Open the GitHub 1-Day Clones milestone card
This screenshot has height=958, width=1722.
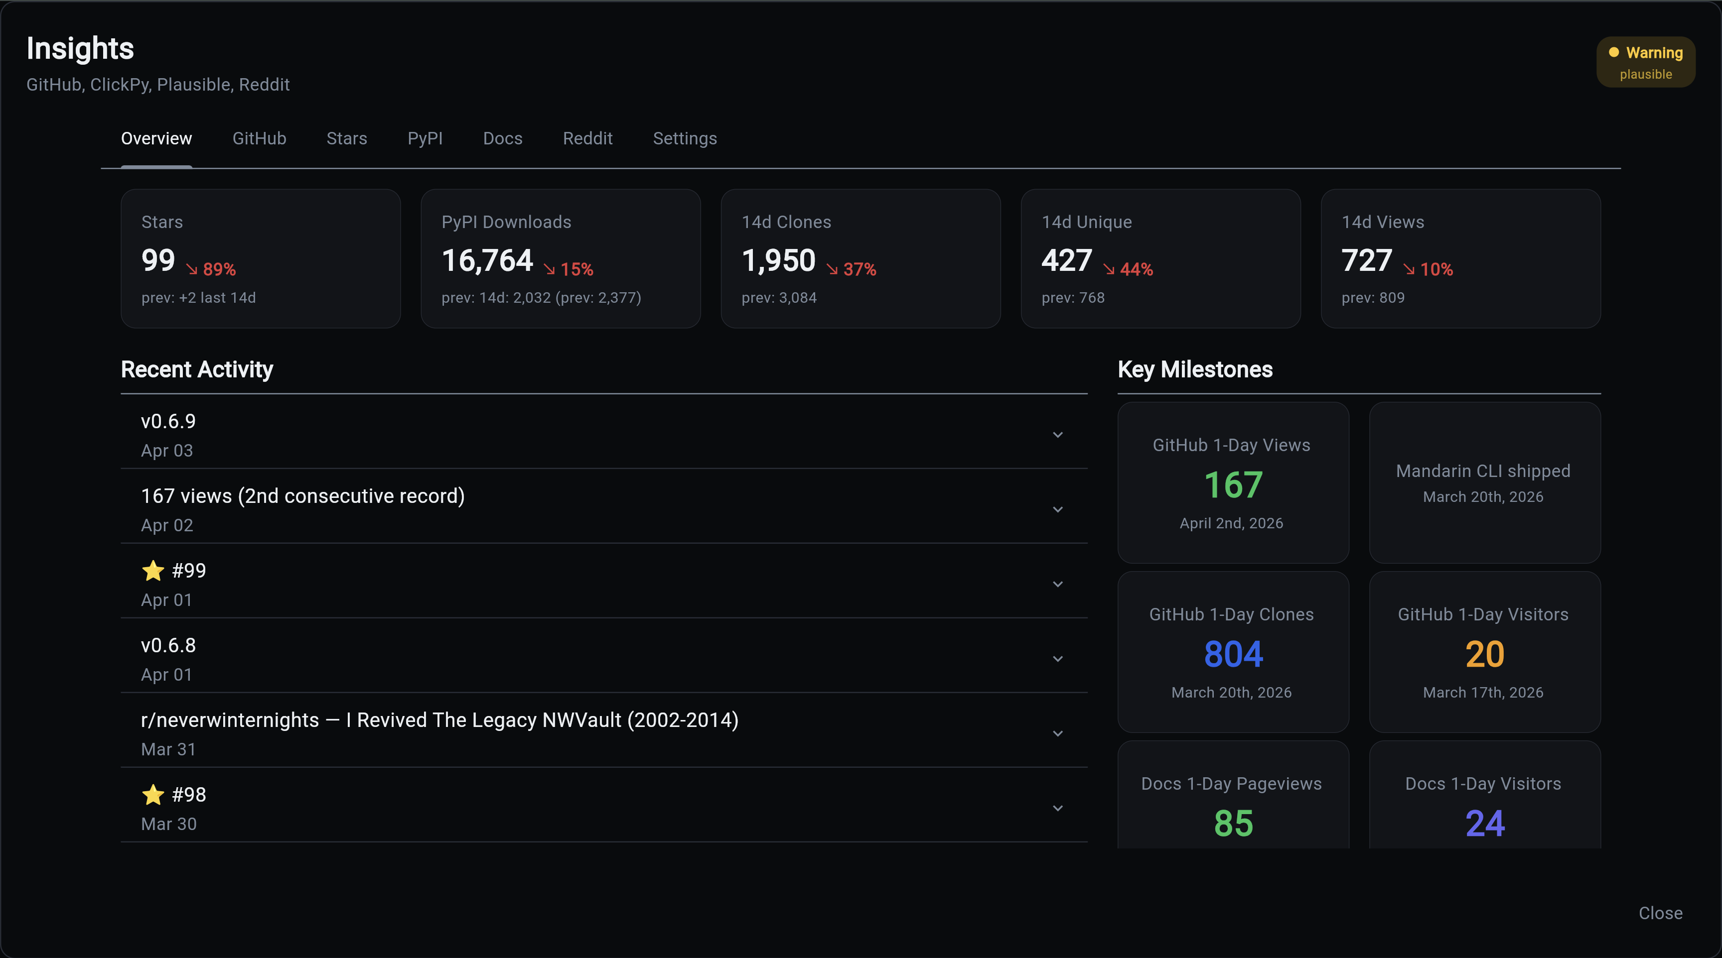click(x=1233, y=651)
